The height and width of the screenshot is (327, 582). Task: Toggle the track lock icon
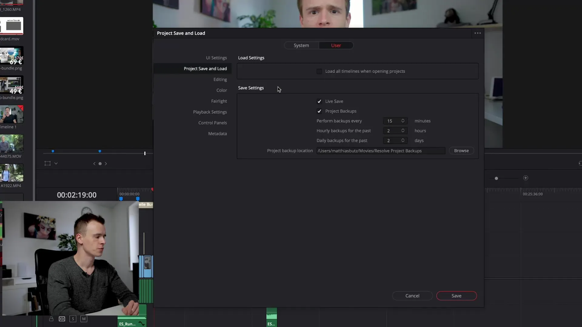point(51,319)
